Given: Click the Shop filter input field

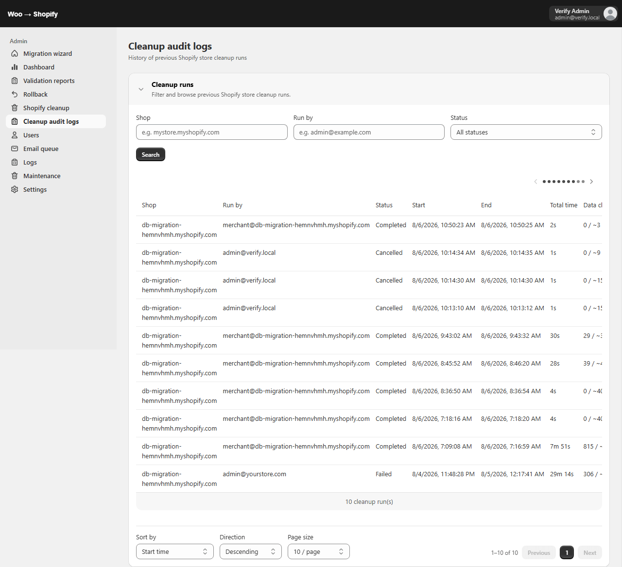Looking at the screenshot, I should (x=212, y=132).
